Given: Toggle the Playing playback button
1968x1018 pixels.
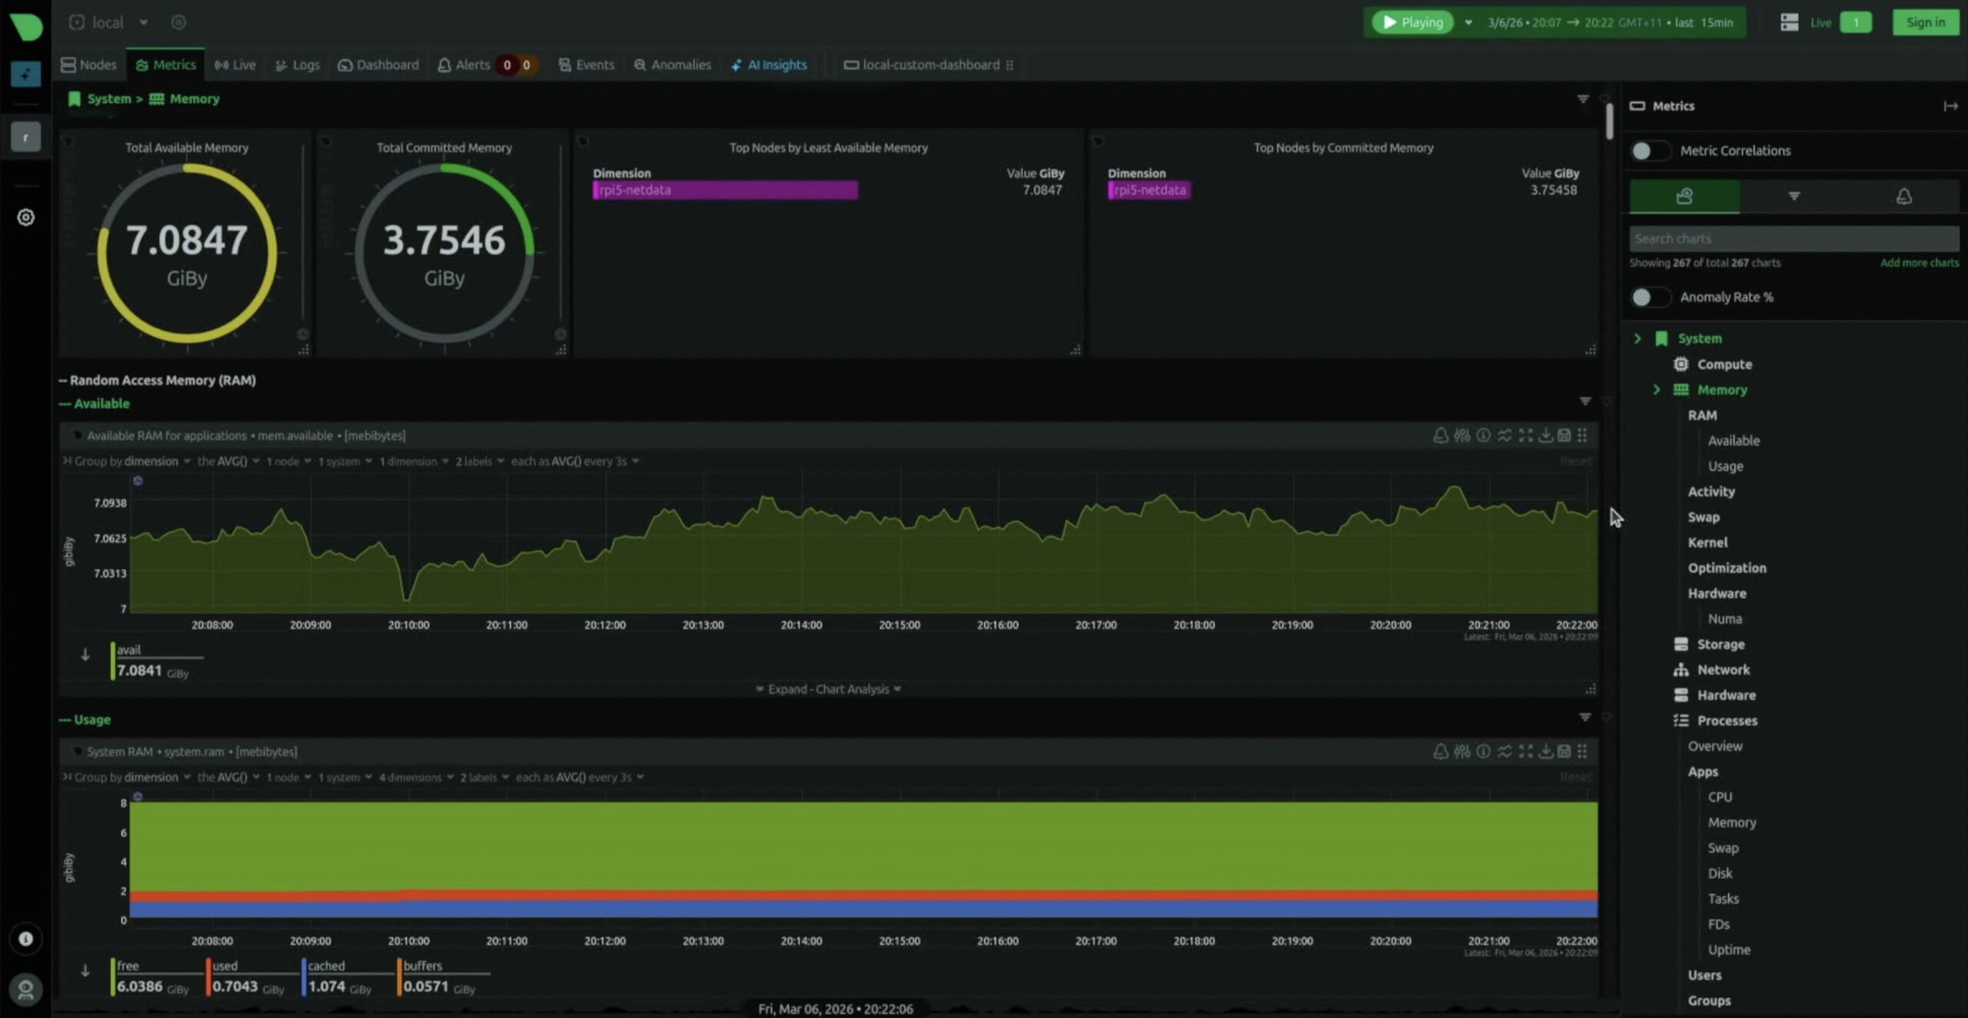Looking at the screenshot, I should coord(1412,22).
